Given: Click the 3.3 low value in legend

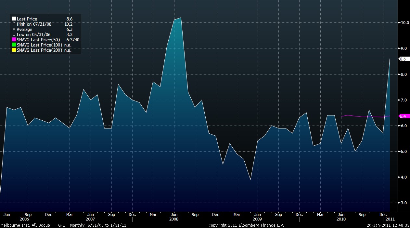Looking at the screenshot, I should (69, 34).
